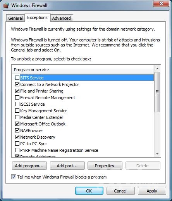The image size is (172, 201).
Task: Select the Exceptions tab
Action: click(37, 17)
